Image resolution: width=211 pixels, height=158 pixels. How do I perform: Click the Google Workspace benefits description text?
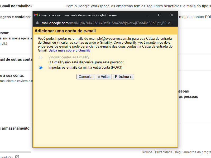pyautogui.click(x=138, y=6)
